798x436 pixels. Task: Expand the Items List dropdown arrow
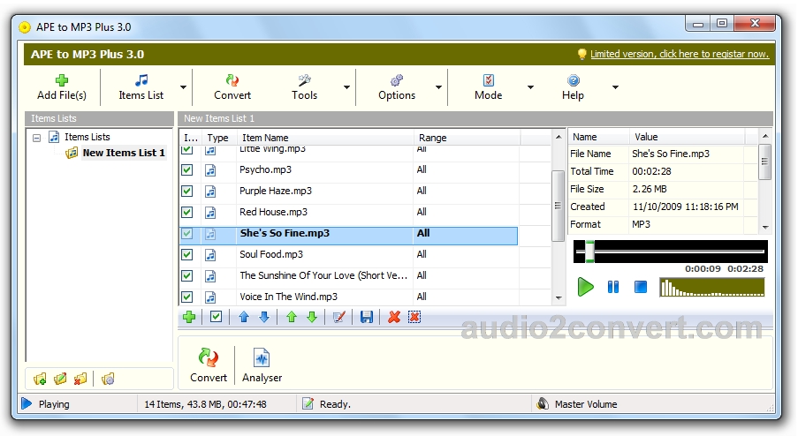click(183, 87)
